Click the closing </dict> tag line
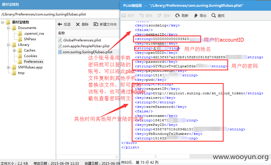This screenshot has height=165, width=271. pyautogui.click(x=129, y=143)
